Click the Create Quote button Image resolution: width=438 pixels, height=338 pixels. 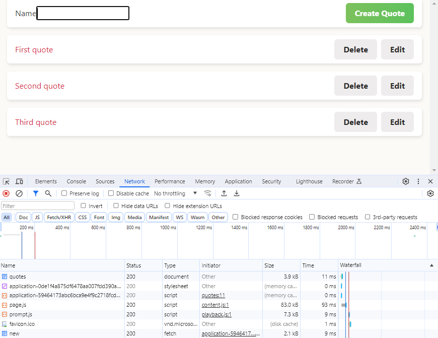[380, 13]
